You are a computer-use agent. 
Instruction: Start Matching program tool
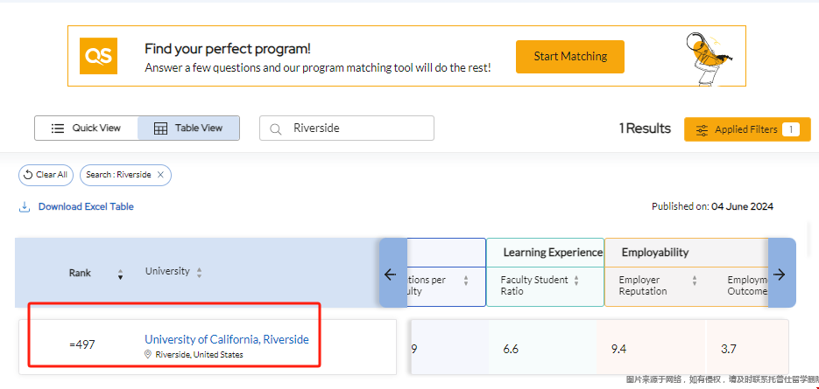click(570, 56)
